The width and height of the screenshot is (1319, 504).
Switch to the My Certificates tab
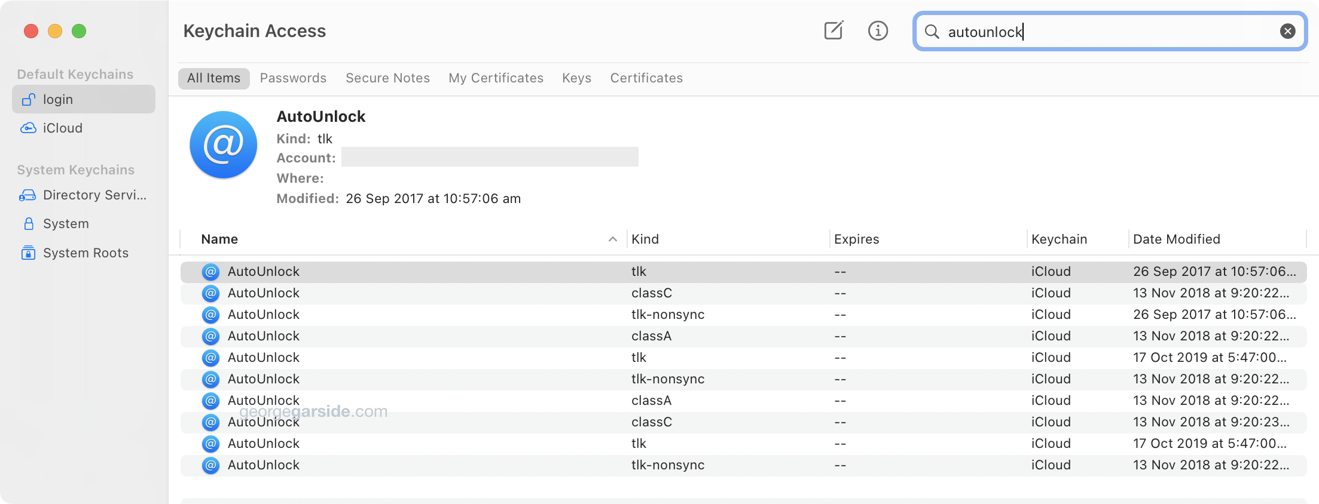(496, 78)
